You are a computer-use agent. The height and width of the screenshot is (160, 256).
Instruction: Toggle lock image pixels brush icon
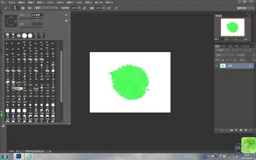tap(227, 60)
